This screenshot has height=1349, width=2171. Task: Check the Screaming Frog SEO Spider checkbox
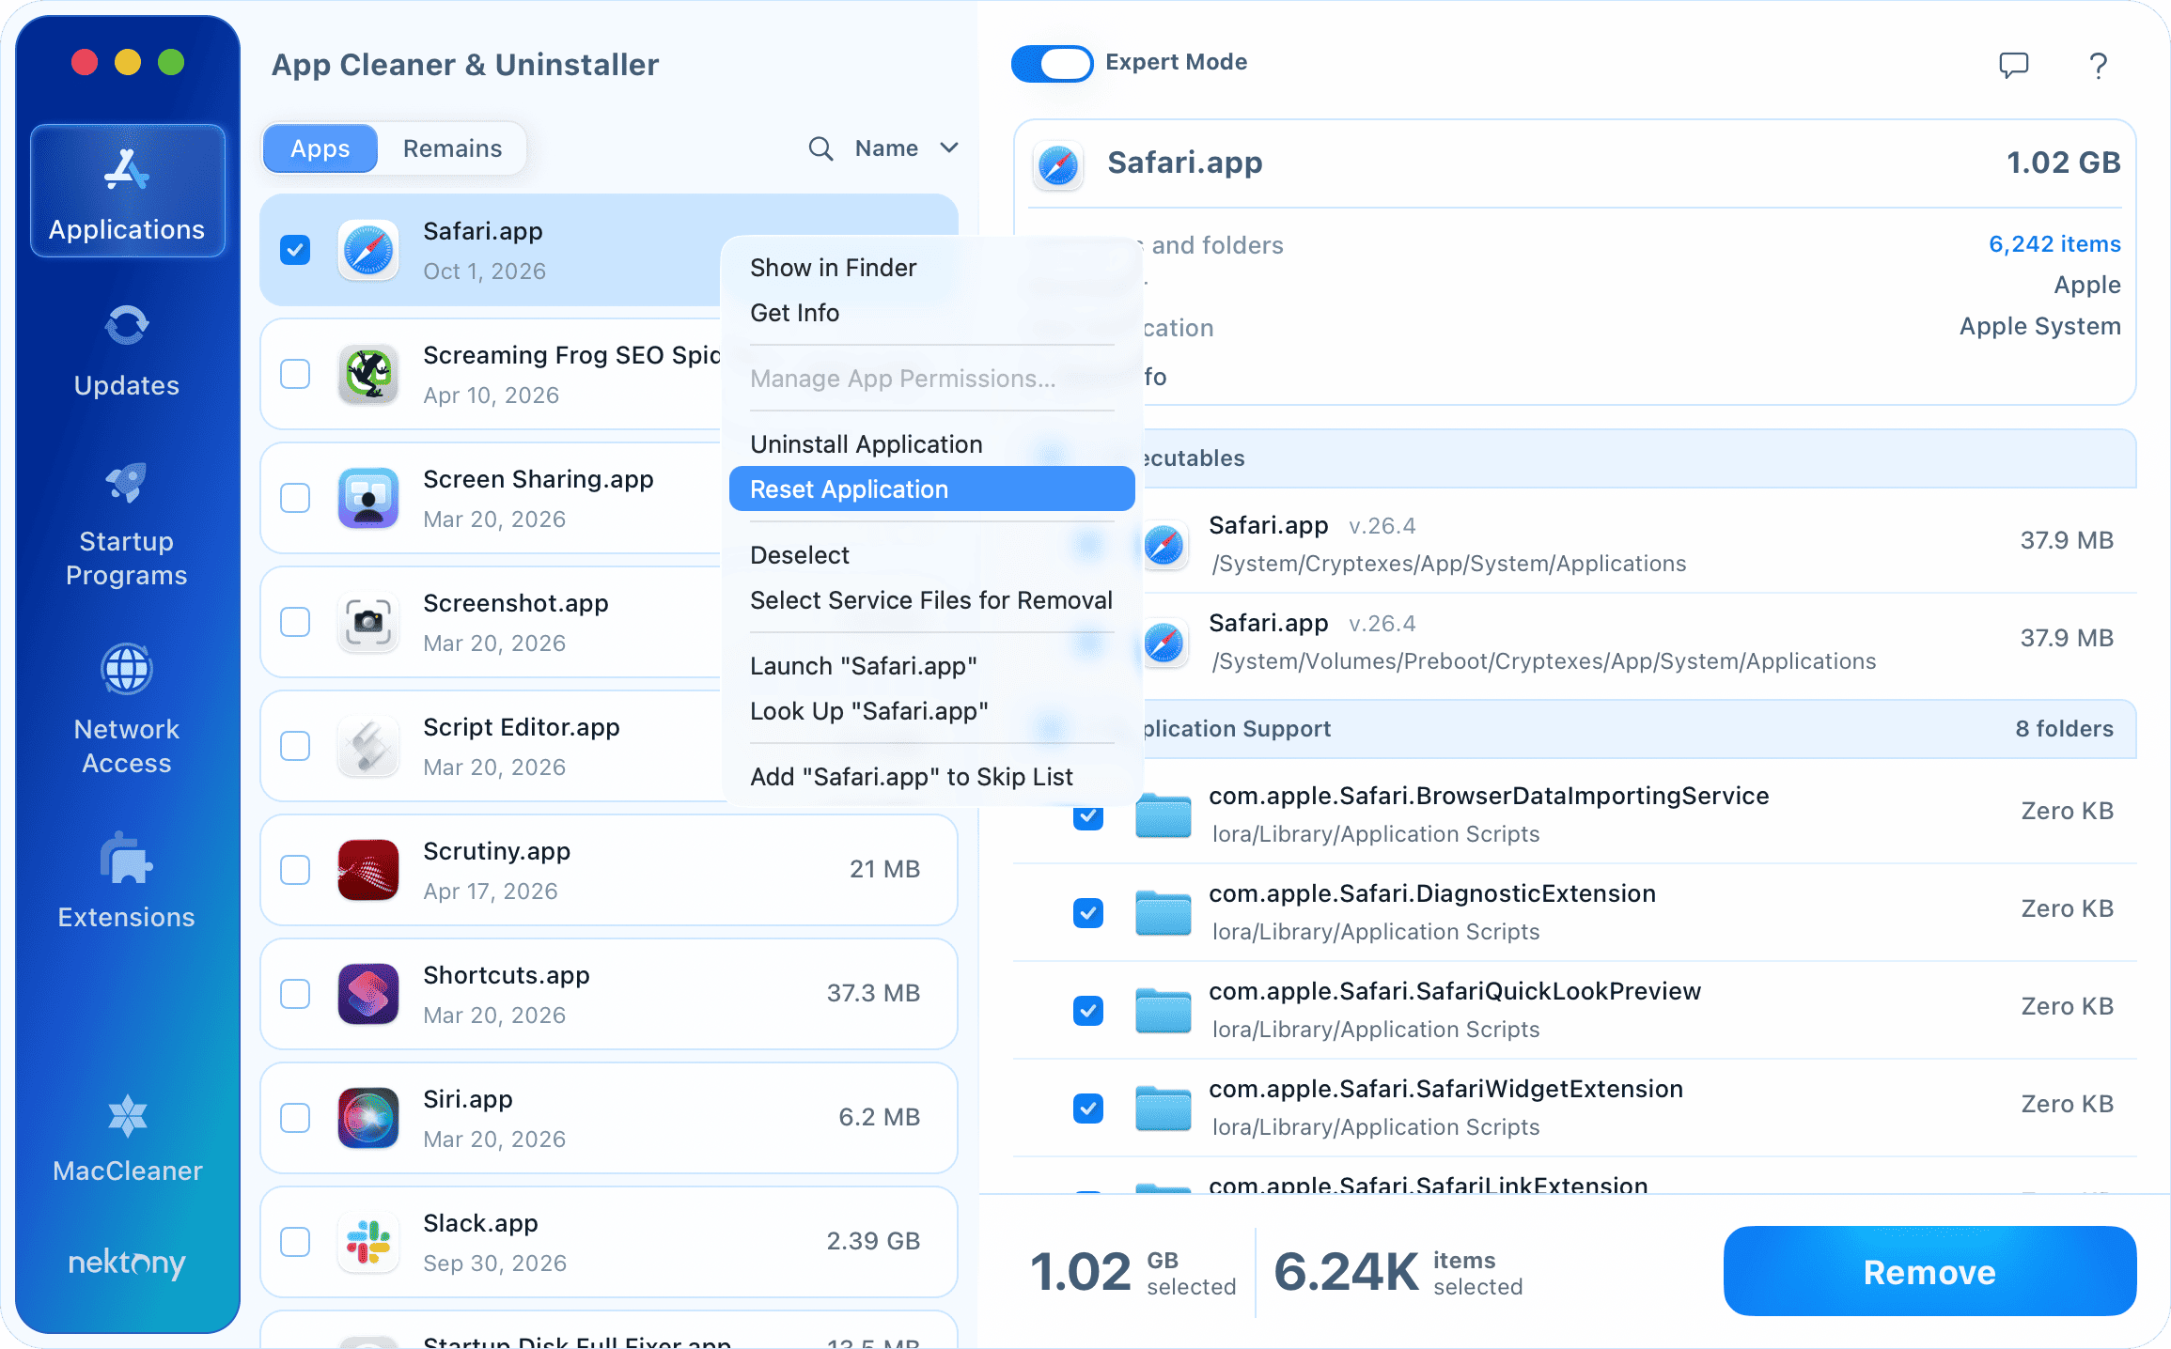tap(295, 374)
